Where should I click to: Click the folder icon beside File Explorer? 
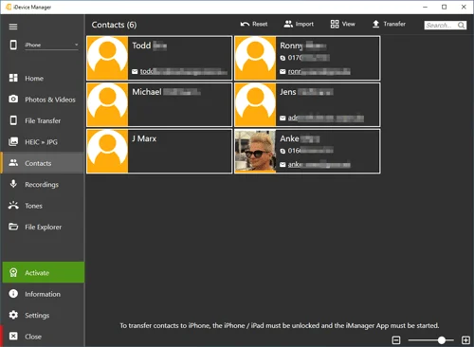13,227
